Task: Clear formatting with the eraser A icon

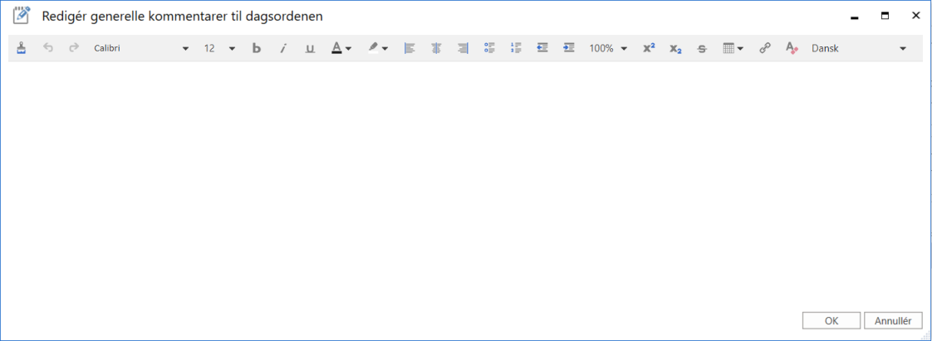Action: (792, 48)
